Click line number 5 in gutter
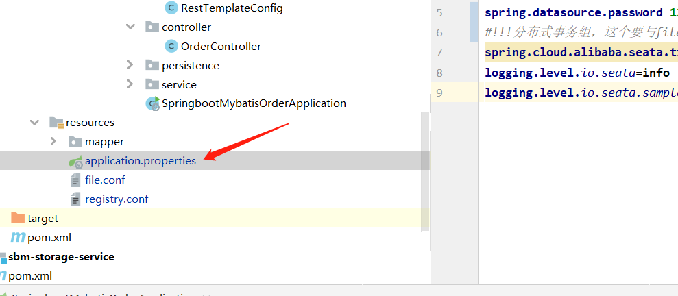The width and height of the screenshot is (678, 296). [439, 12]
